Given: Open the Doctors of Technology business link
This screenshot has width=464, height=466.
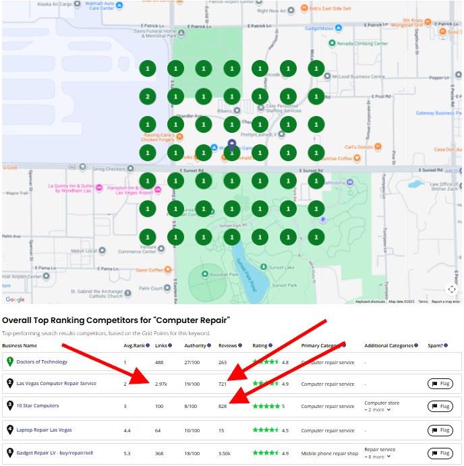Looking at the screenshot, I should pyautogui.click(x=42, y=362).
